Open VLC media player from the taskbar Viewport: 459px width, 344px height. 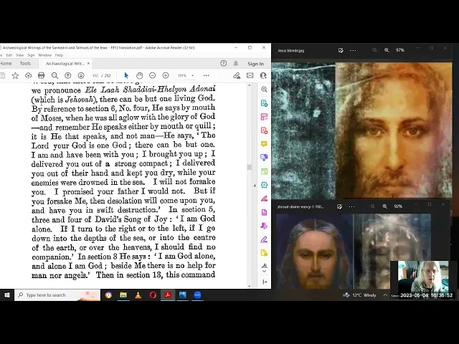point(138,295)
